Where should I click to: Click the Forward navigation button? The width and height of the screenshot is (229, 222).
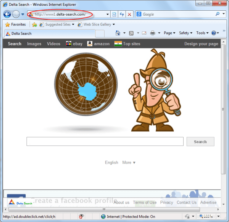pos(16,14)
